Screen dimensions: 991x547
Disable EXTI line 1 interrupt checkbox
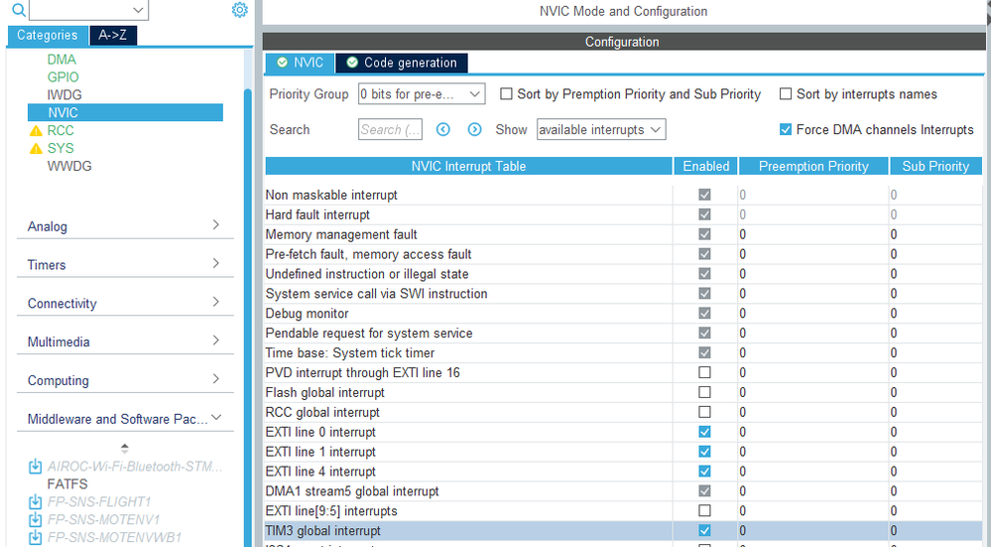(x=704, y=452)
